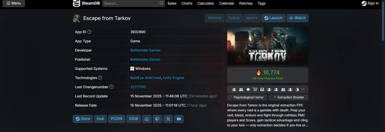Select the Extraction Shooter tag
Image resolution: width=385 pixels, height=132 pixels.
288,97
